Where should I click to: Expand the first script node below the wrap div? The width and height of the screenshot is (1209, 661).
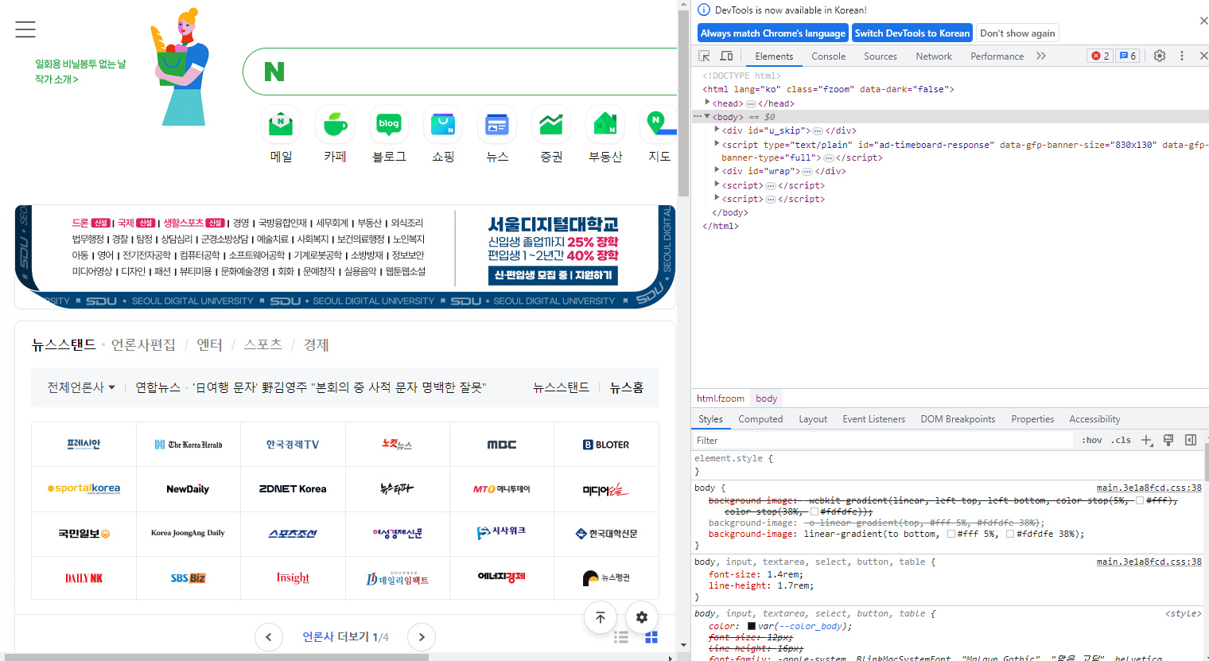point(717,185)
